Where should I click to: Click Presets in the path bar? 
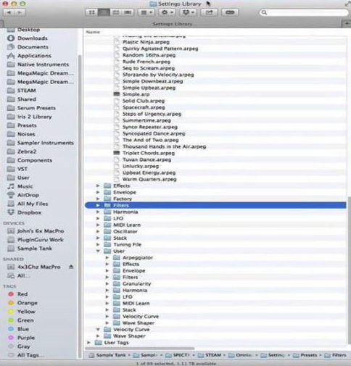tap(308, 355)
